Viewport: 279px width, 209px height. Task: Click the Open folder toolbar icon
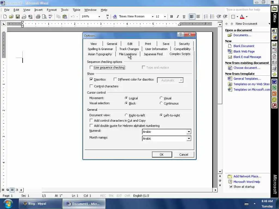11,17
